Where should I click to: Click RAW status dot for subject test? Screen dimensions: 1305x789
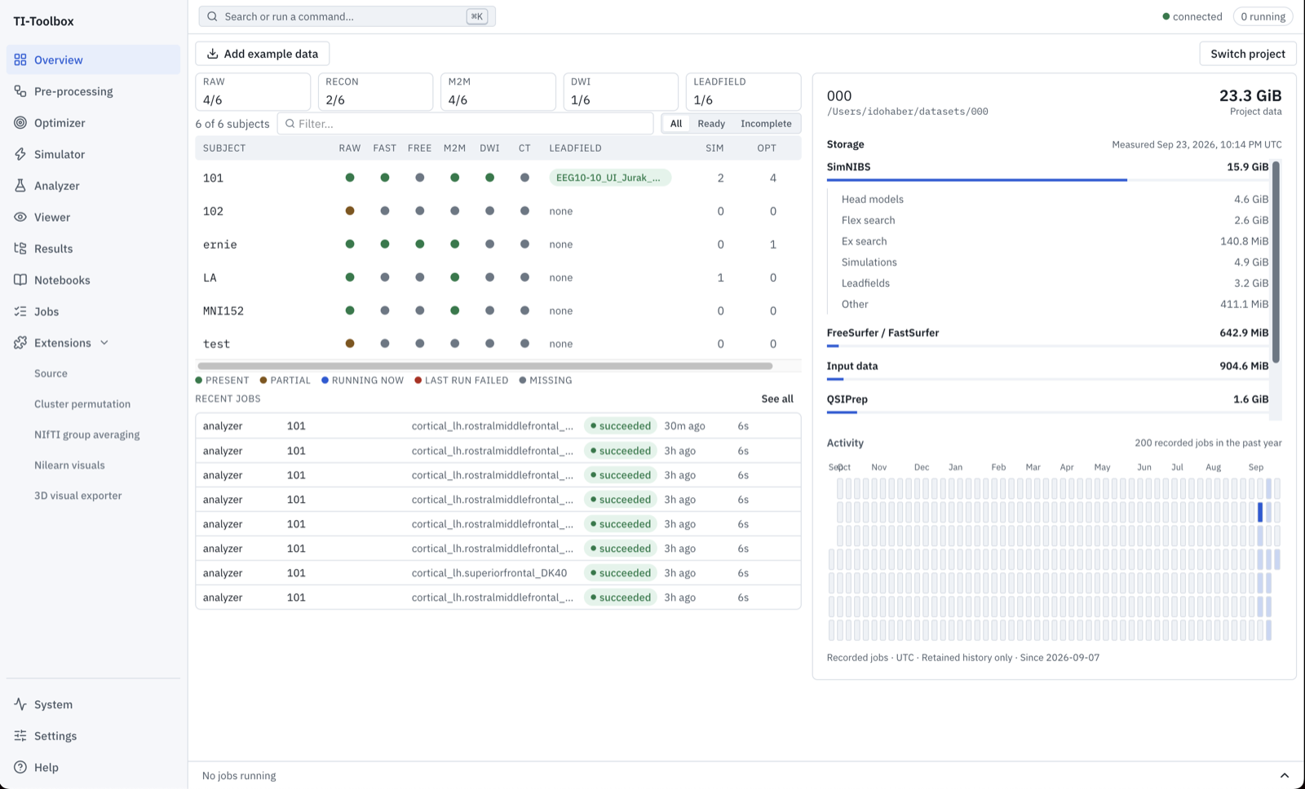[x=350, y=344]
